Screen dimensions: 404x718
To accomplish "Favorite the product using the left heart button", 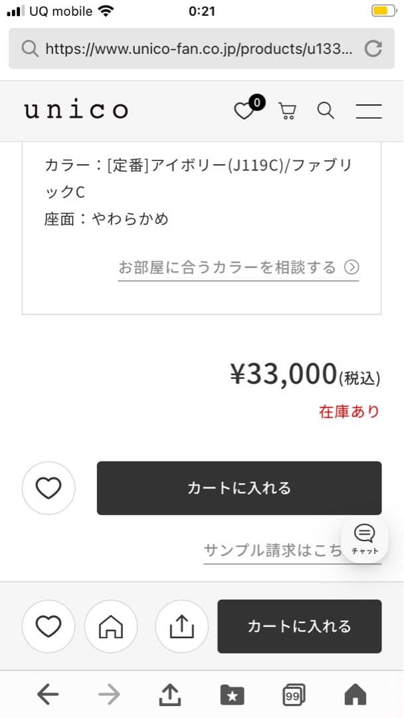I will pyautogui.click(x=49, y=487).
